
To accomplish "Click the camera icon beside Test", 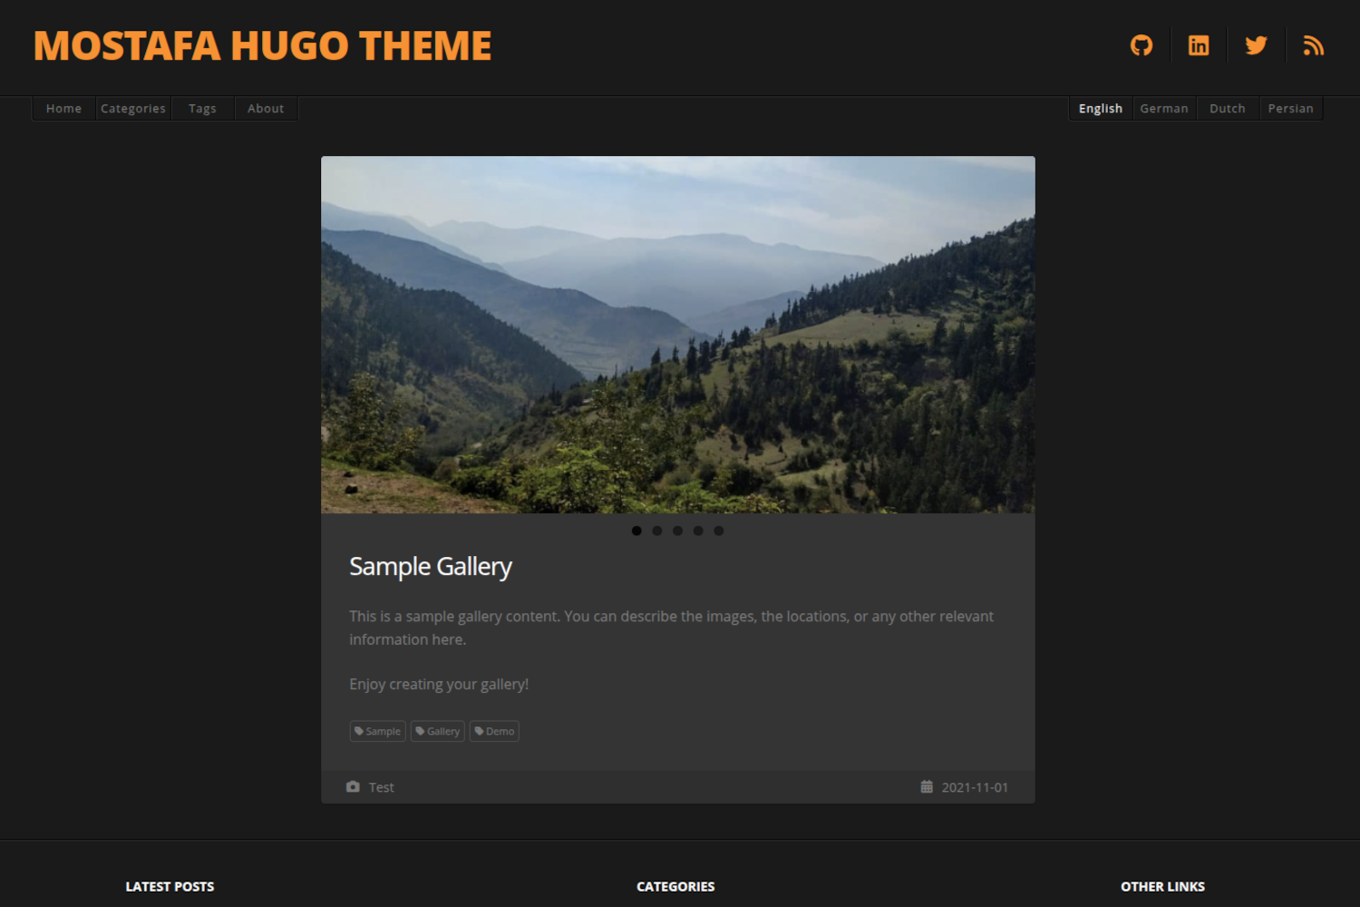I will [x=353, y=786].
